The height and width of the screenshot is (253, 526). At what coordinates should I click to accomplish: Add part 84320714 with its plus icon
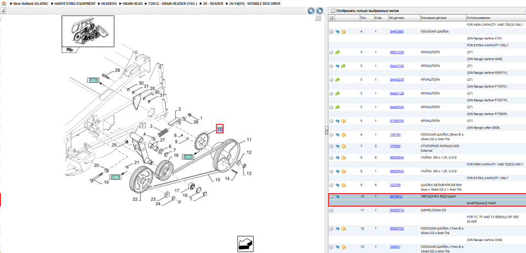coord(331,210)
